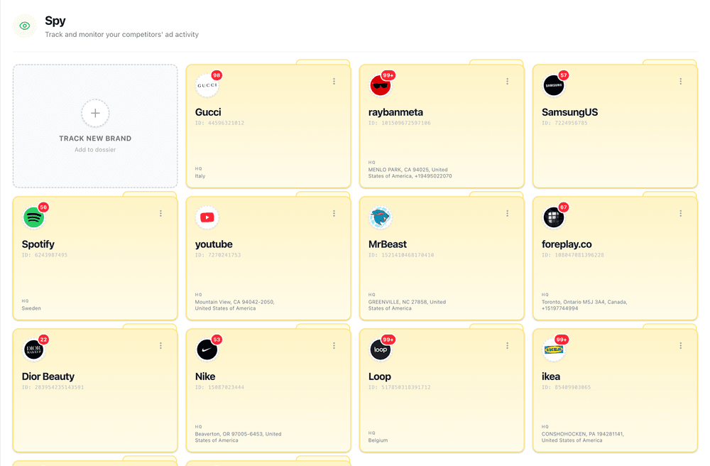710x466 pixels.
Task: Open the Nike brand title
Action: click(205, 376)
